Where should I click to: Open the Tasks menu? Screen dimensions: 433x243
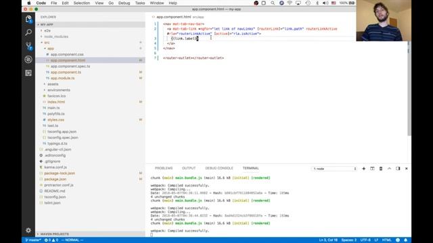(x=140, y=3)
